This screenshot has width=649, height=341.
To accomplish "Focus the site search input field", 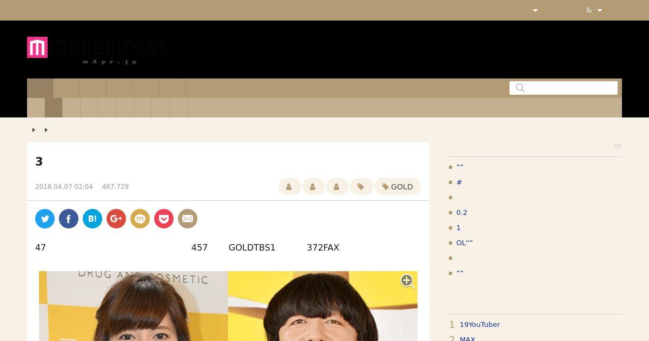I will click(x=564, y=88).
